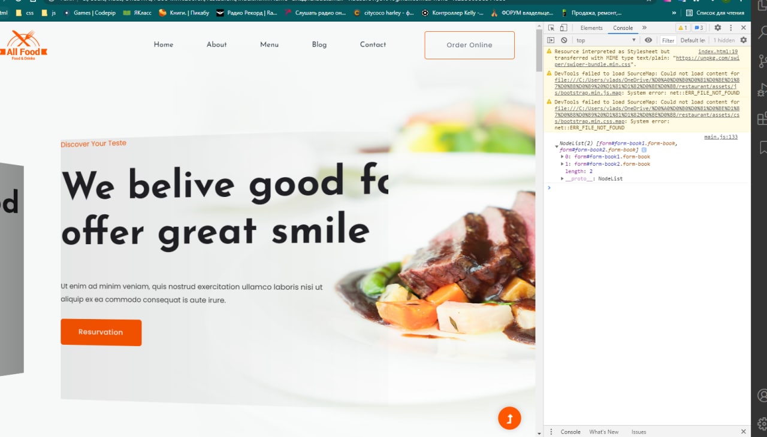767x437 pixels.
Task: Click the Order Online button
Action: (x=469, y=45)
